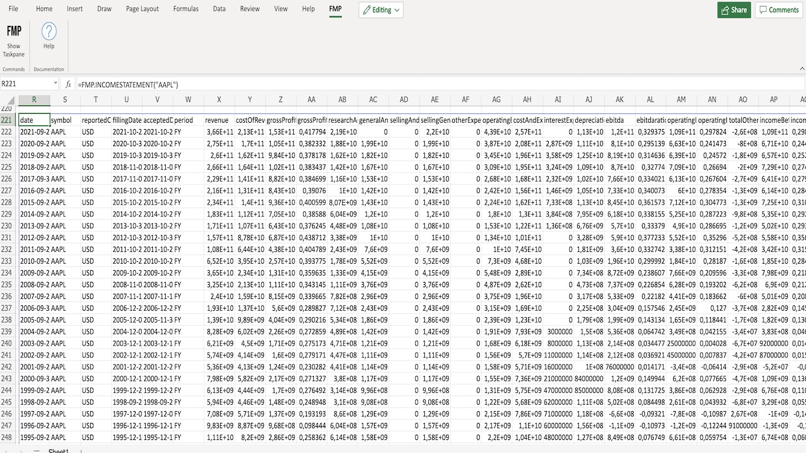Select column X header

tap(219, 100)
